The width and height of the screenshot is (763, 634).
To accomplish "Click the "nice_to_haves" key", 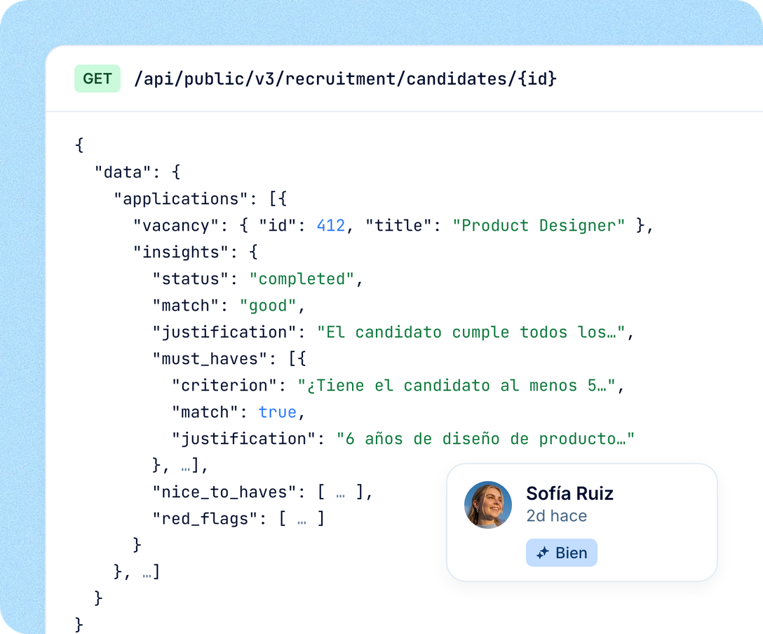I will pyautogui.click(x=224, y=492).
